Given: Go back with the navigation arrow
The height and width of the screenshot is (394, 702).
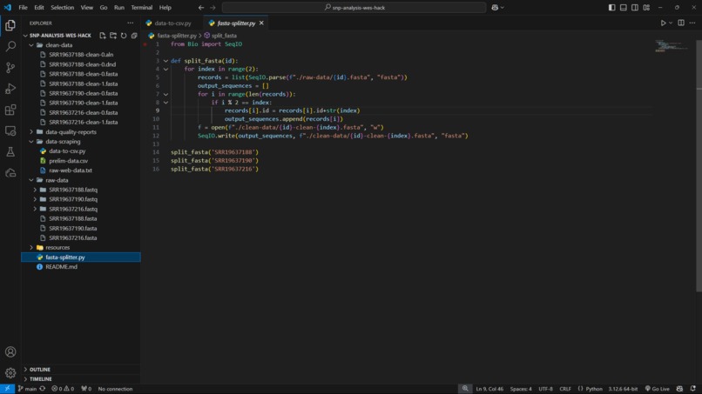Looking at the screenshot, I should point(201,8).
